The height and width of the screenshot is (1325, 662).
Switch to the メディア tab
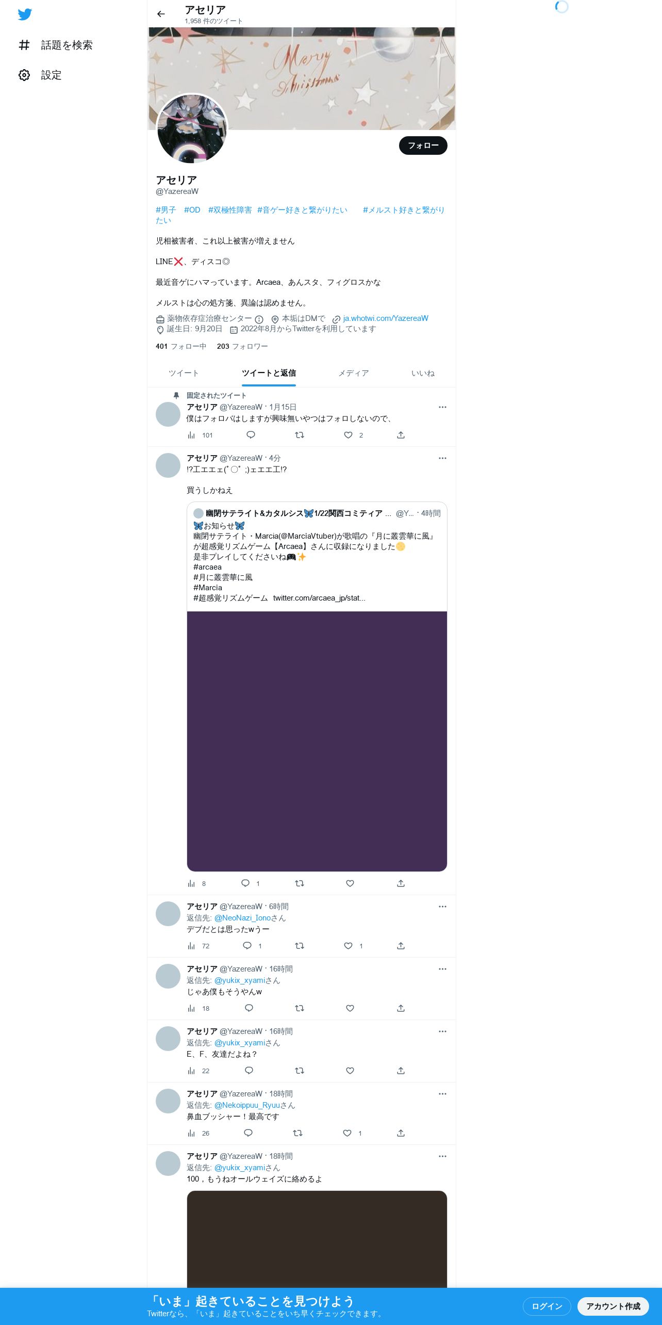tap(354, 373)
